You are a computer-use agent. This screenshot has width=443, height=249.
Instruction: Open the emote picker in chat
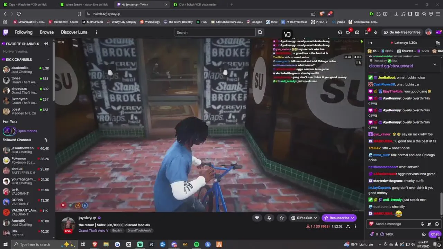point(437,224)
